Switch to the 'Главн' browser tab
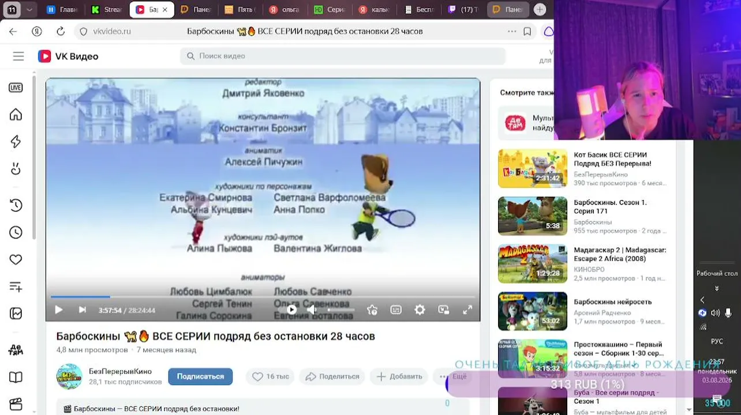Viewport: 741px width, 415px height. (x=63, y=10)
